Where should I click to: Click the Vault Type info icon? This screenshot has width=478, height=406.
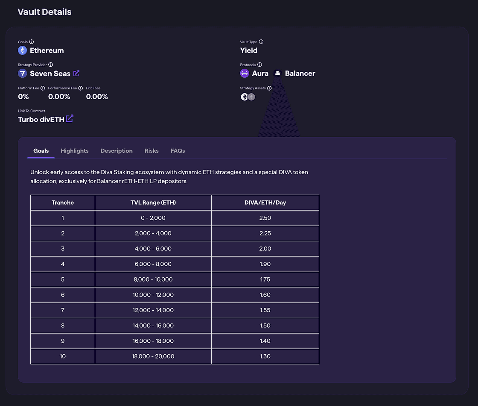coord(261,42)
